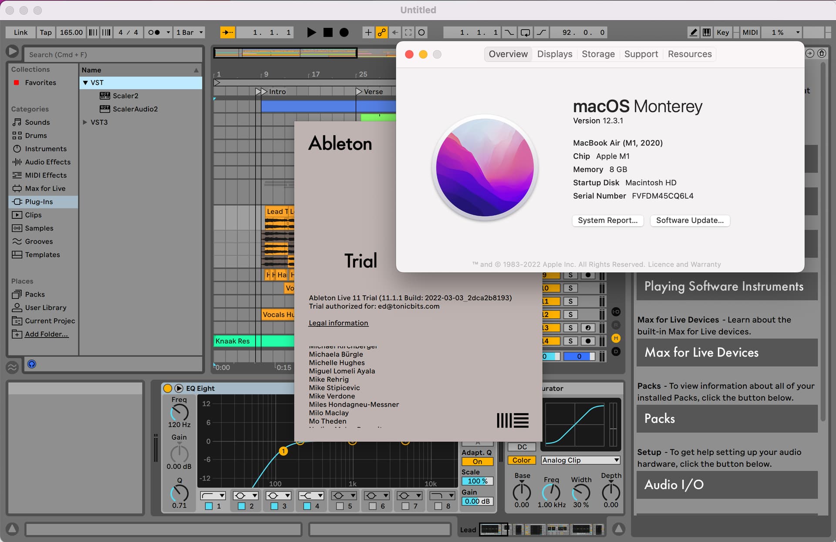Click the Help View home icon

pos(822,54)
